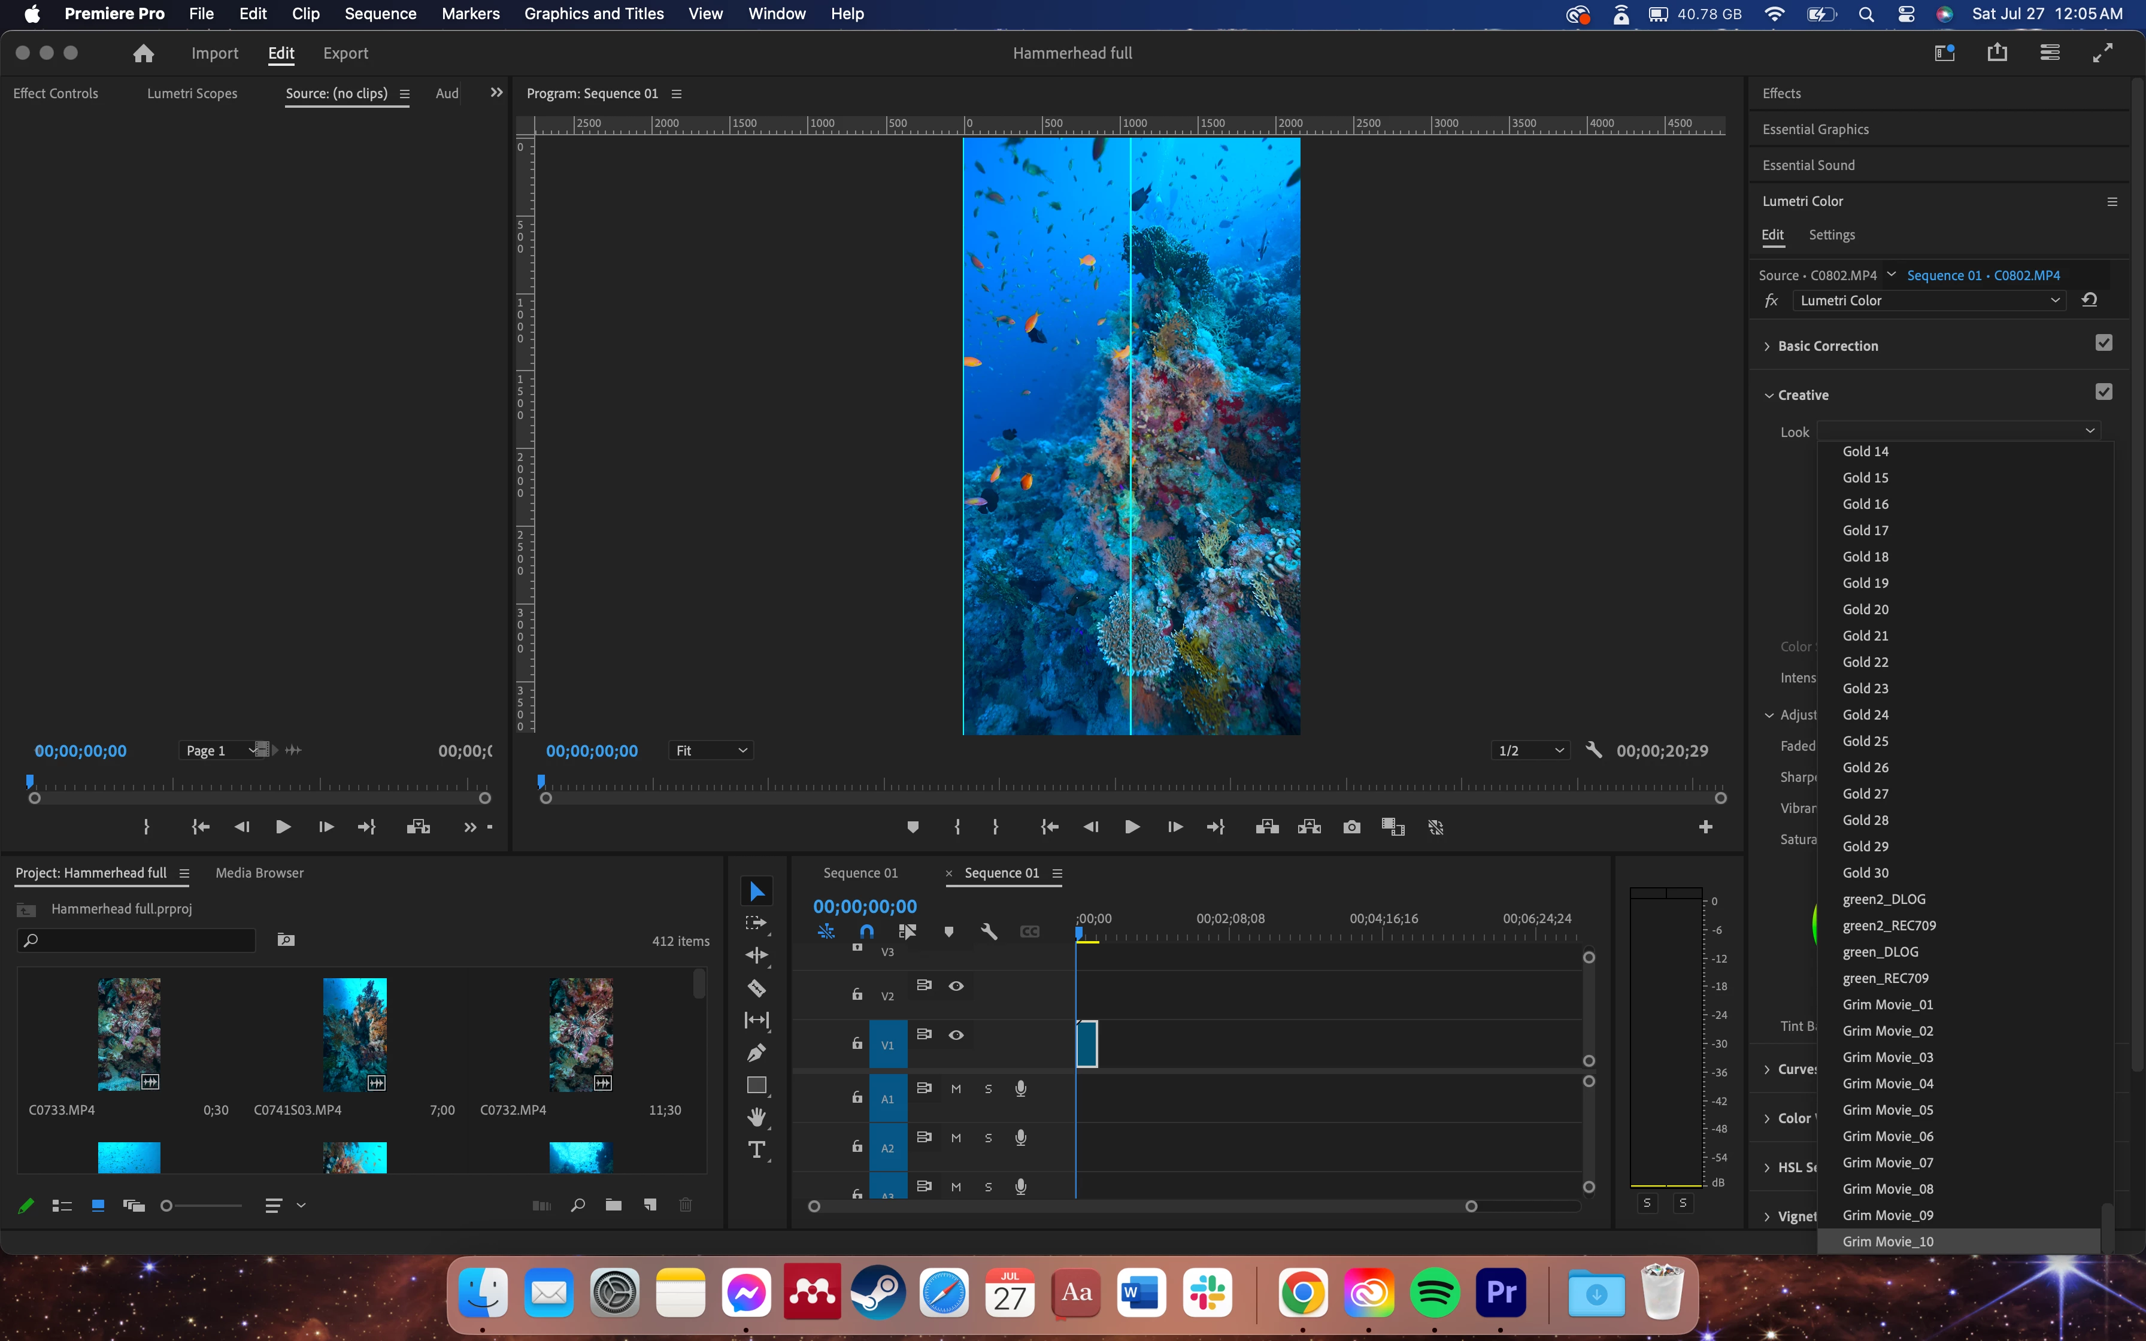Open the Sequence menu

(380, 13)
